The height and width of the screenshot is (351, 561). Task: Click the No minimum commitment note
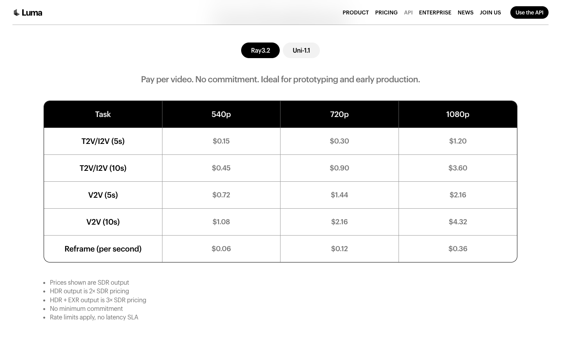(x=86, y=308)
